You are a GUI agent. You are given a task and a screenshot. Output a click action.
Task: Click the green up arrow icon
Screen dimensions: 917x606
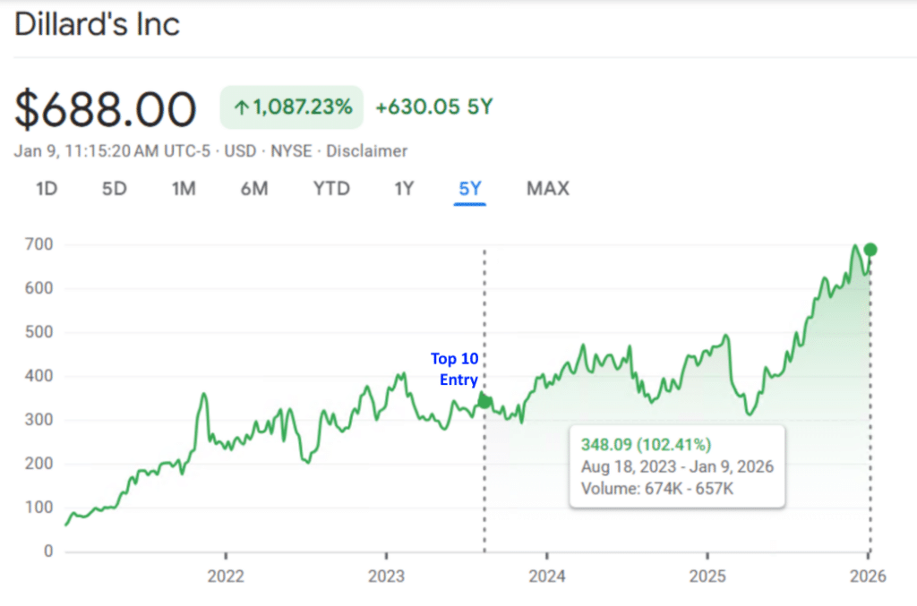click(240, 107)
